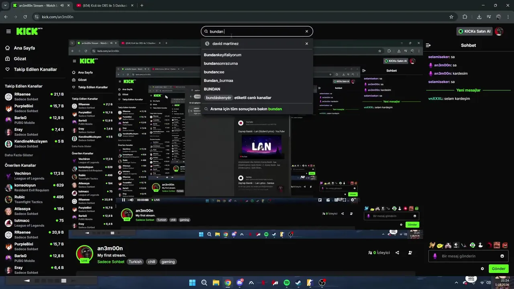Open Discord from taskbar
Screen dimensions: 514x289
[240, 283]
